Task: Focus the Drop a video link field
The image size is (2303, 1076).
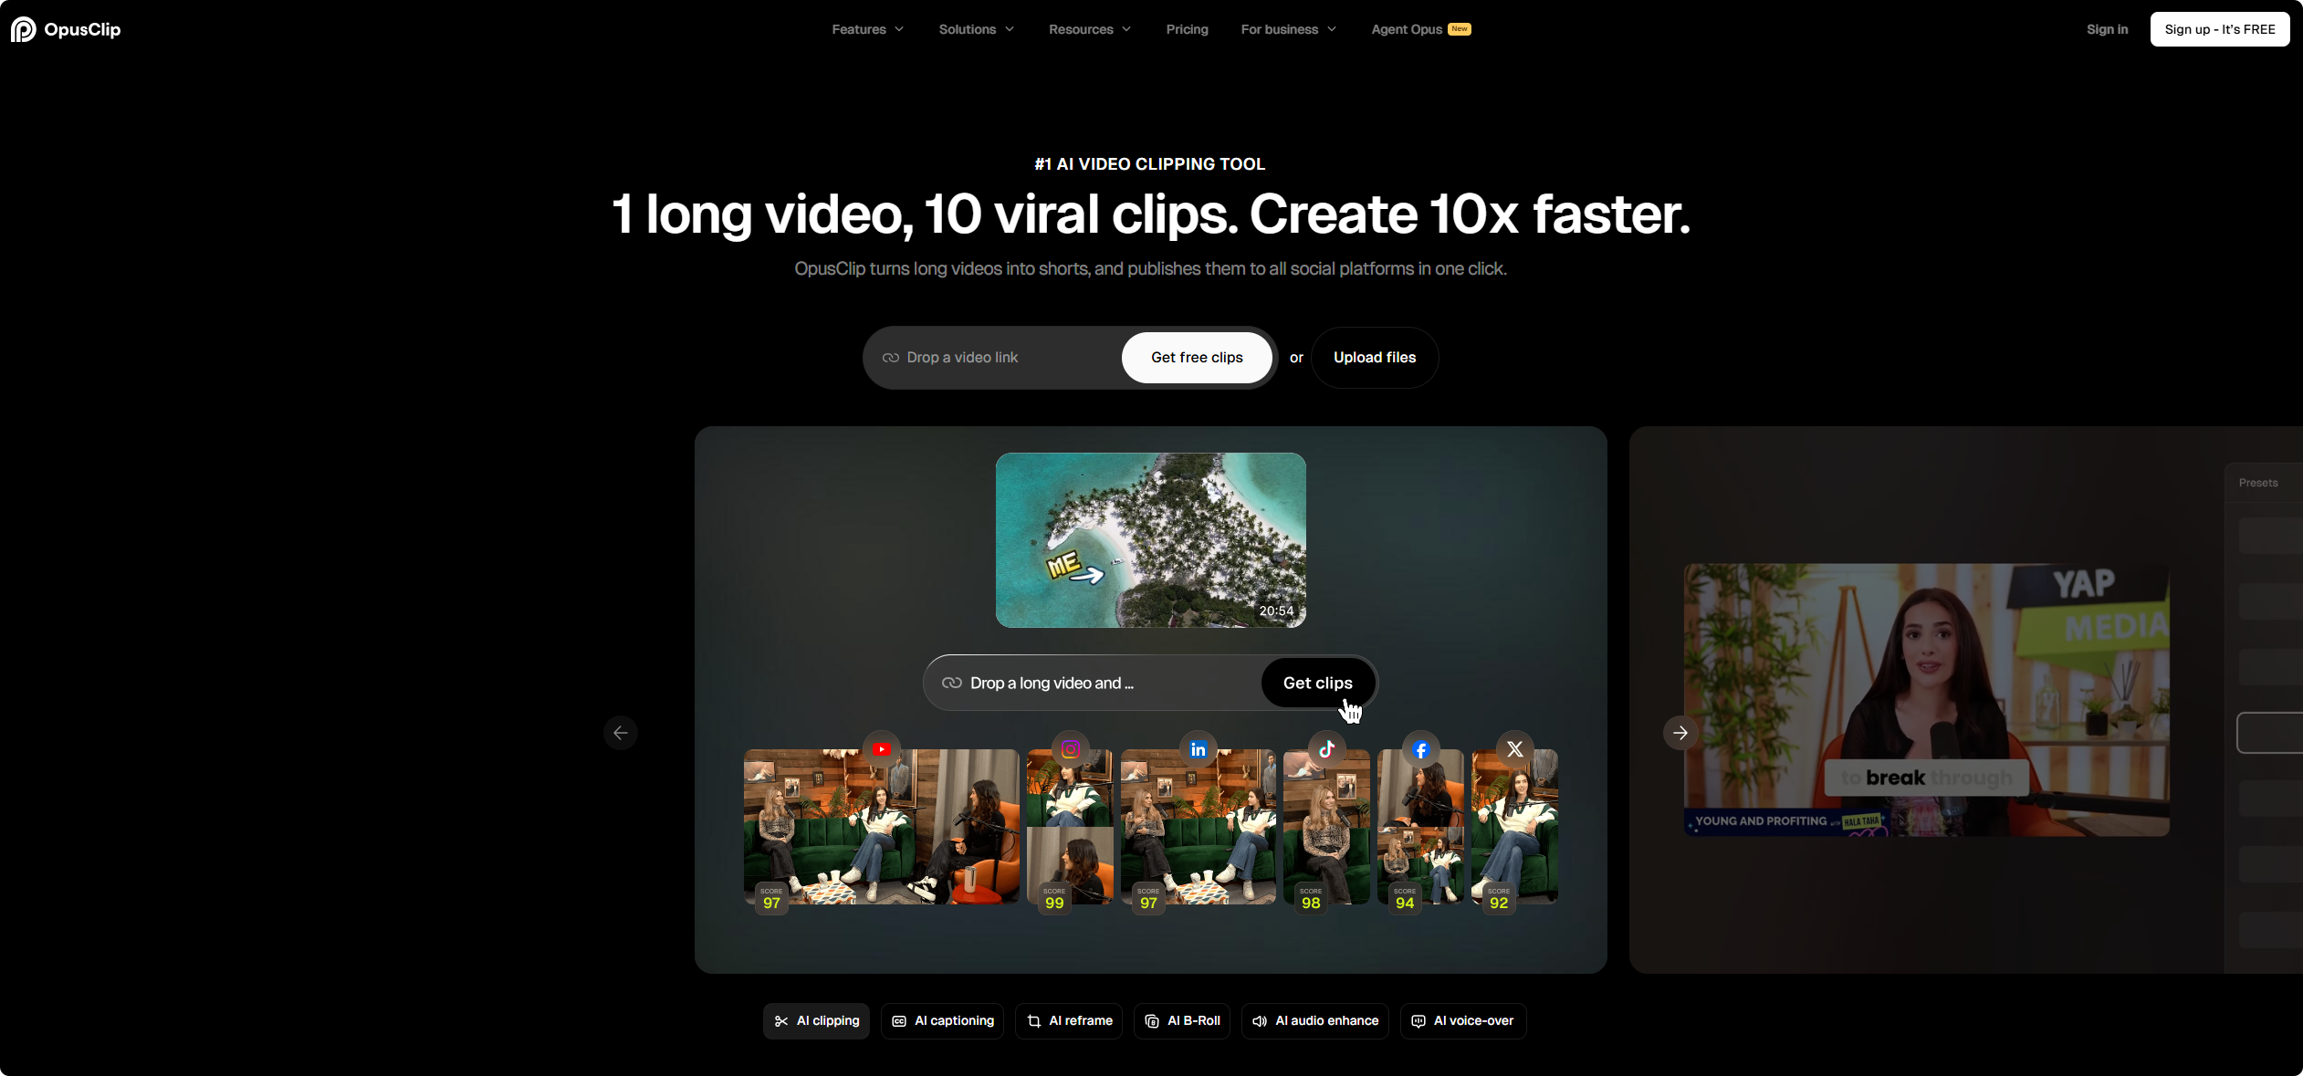Action: coord(1000,358)
